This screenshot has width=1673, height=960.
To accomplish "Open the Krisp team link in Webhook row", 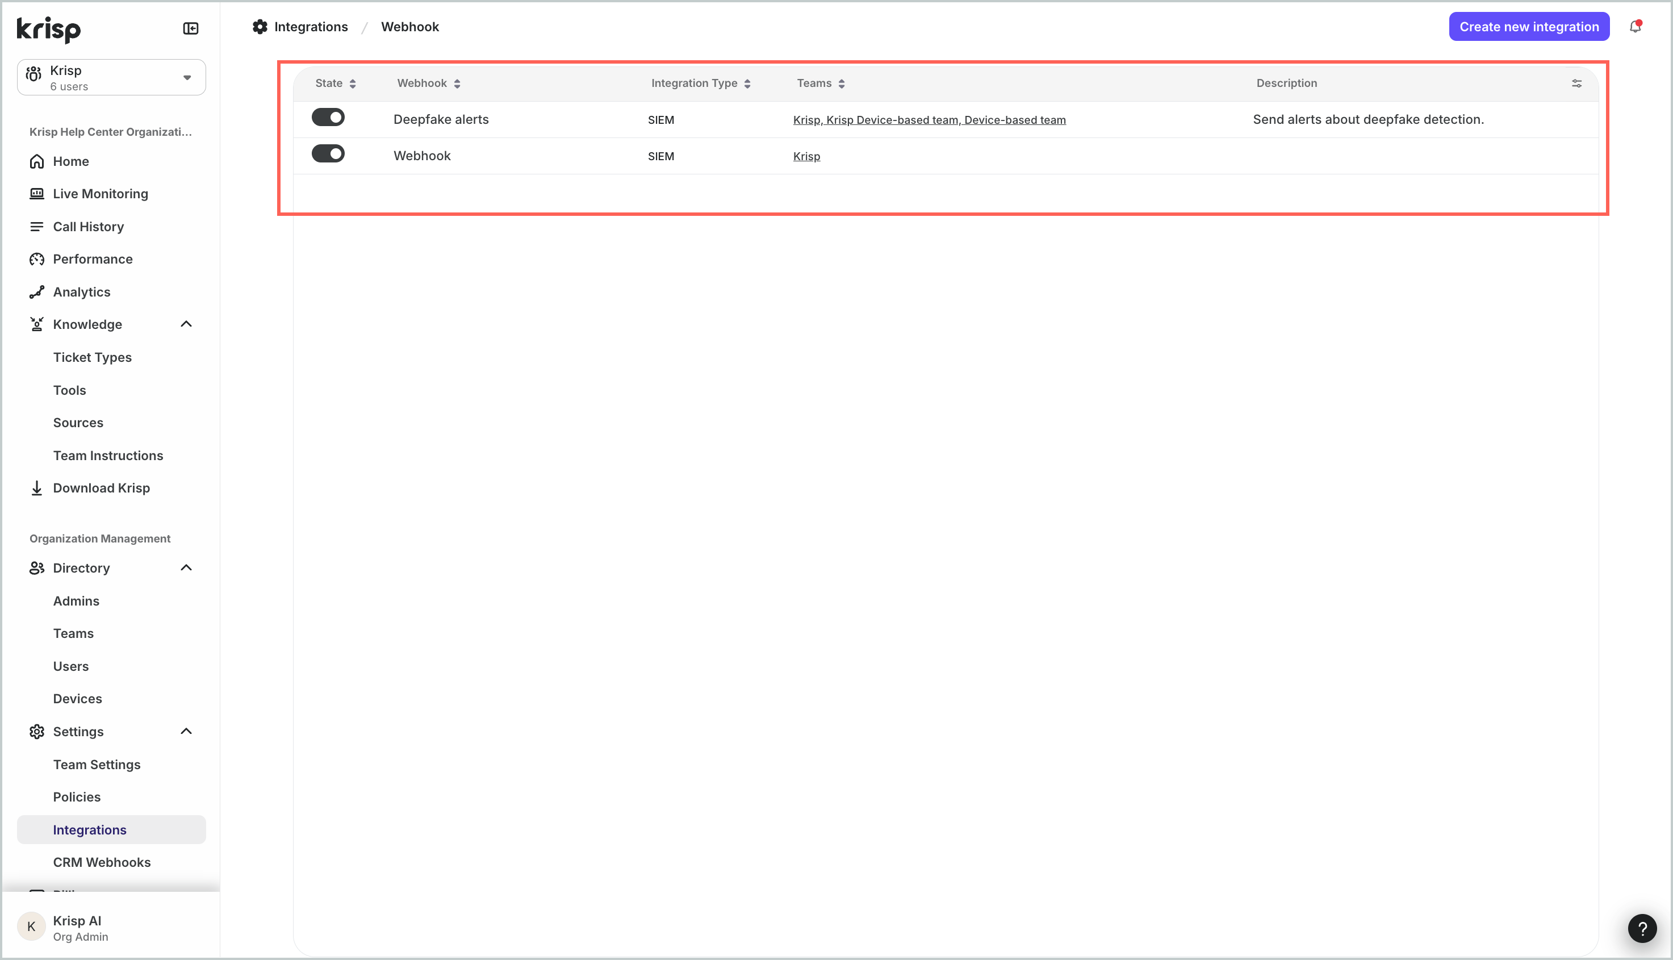I will (806, 156).
